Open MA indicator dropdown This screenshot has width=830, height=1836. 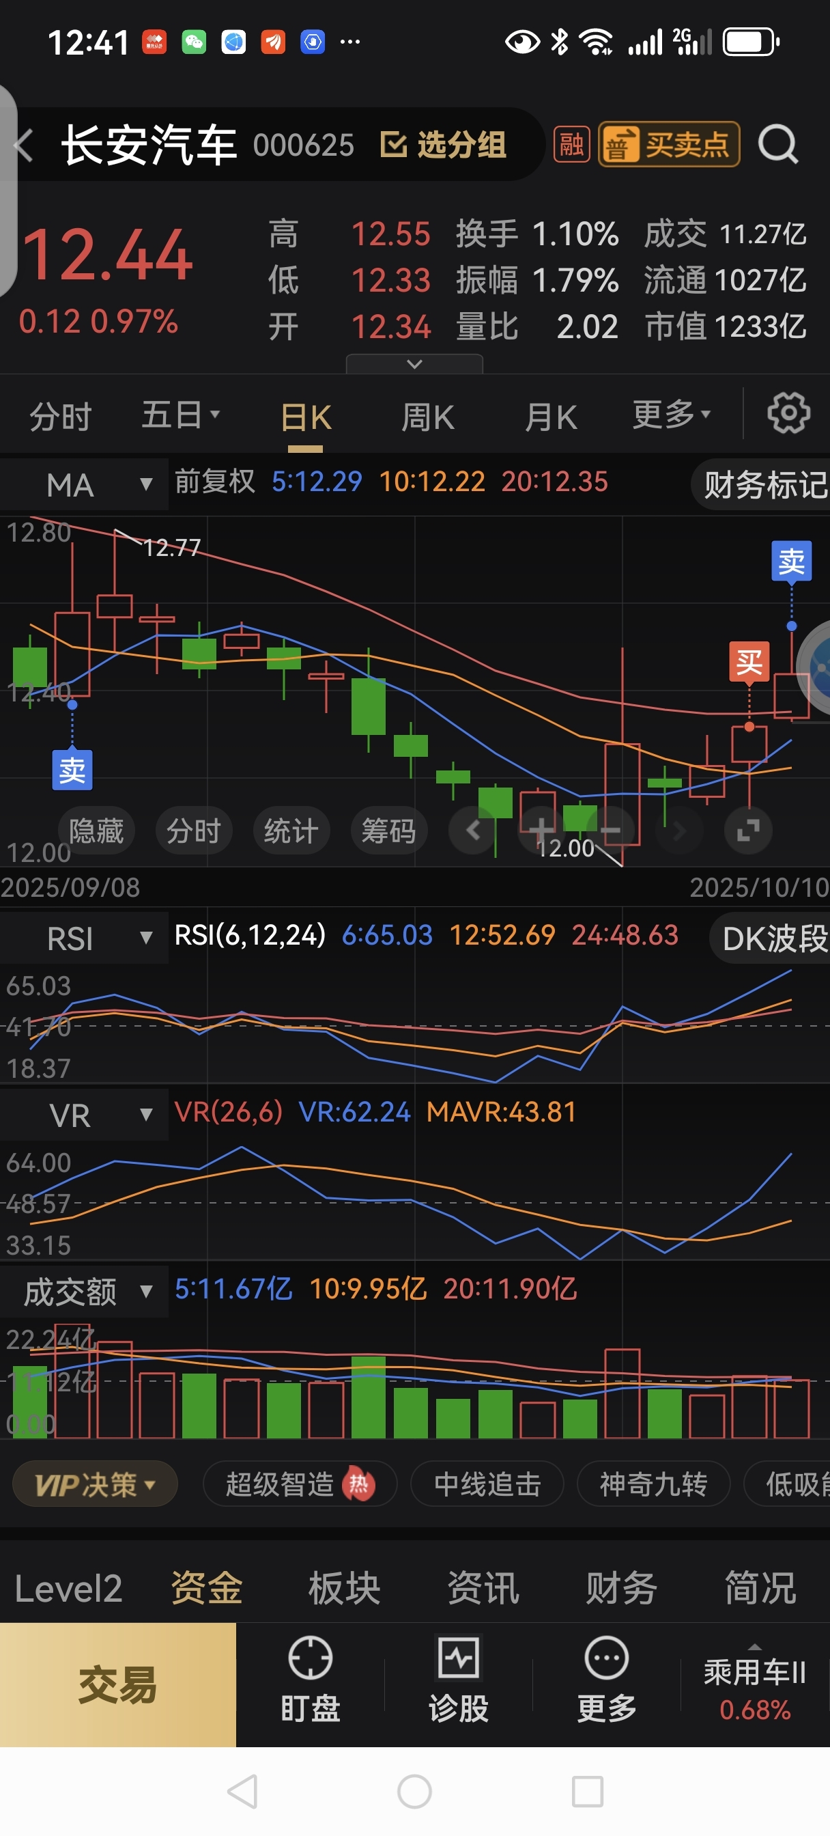pyautogui.click(x=84, y=485)
